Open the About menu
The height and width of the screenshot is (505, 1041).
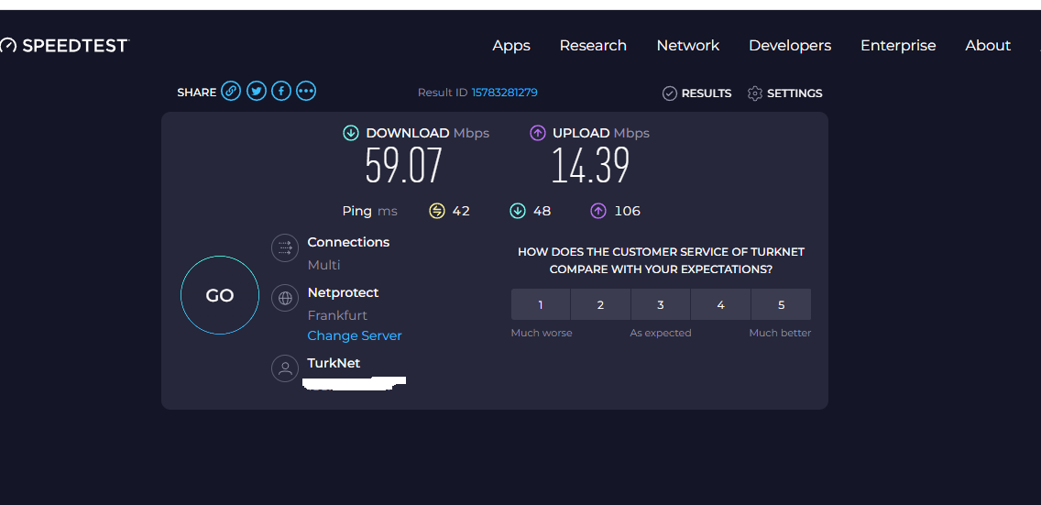[x=988, y=46]
